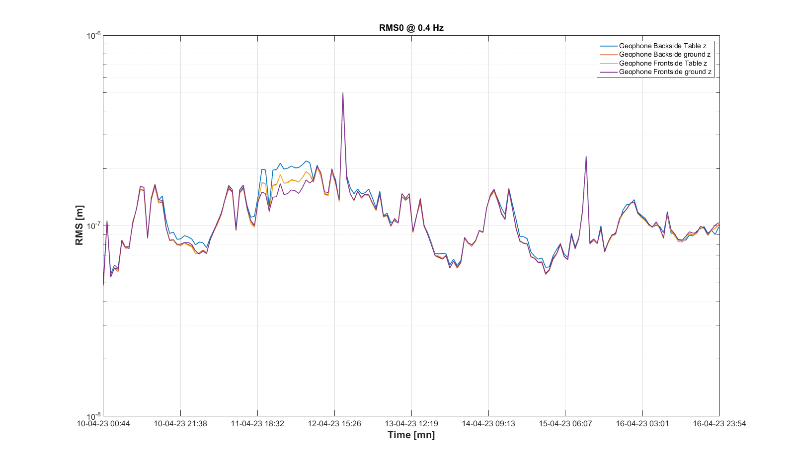Image resolution: width=795 pixels, height=468 pixels.
Task: Click the bottom y-axis tick label 10^-8
Action: click(x=94, y=416)
